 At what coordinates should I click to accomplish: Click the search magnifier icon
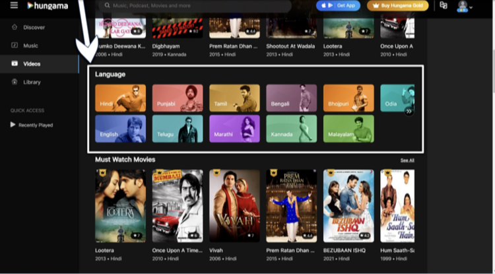[108, 5]
